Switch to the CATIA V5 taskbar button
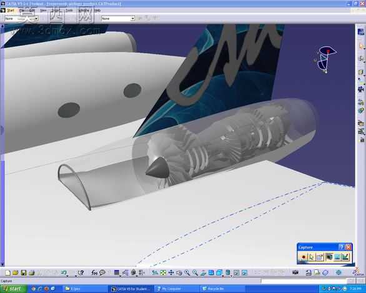 pos(132,289)
